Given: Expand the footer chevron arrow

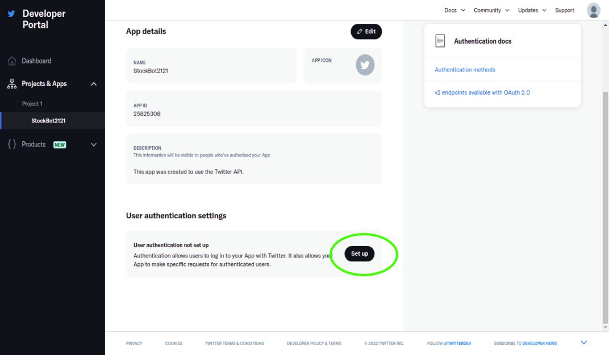Looking at the screenshot, I should [x=583, y=343].
